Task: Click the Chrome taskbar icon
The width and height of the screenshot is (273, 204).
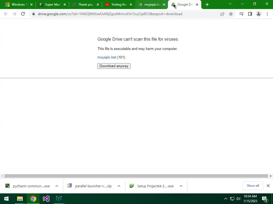Action: tap(33, 199)
